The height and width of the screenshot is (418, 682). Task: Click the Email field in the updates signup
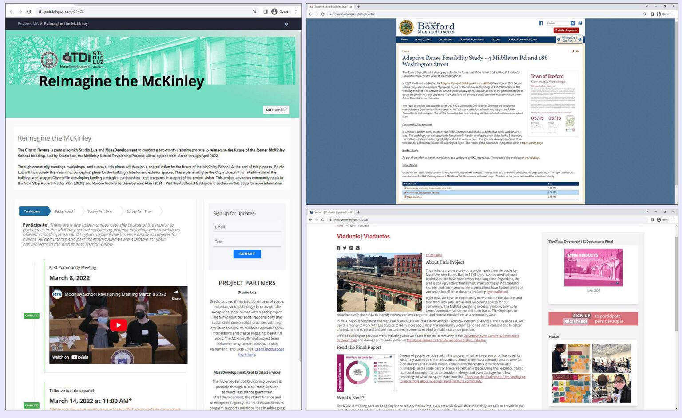pos(247,227)
